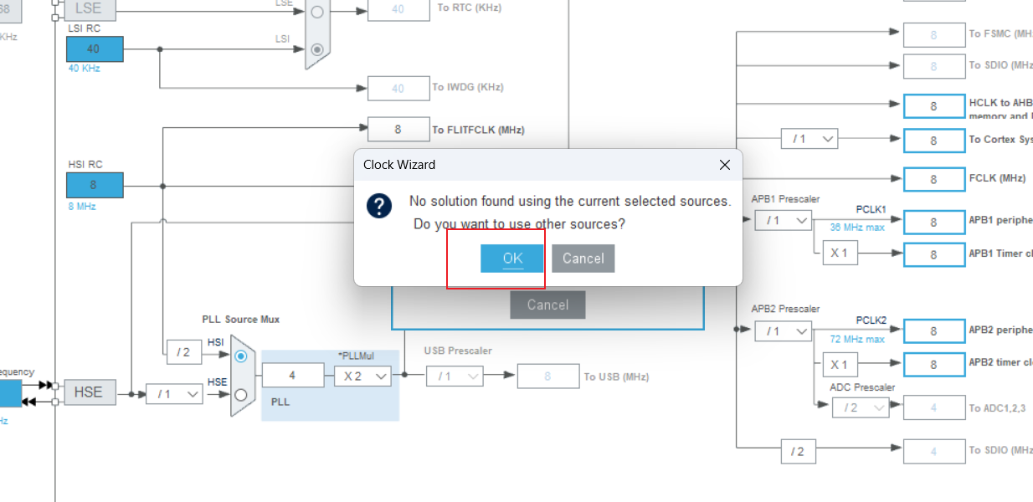This screenshot has height=502, width=1033.
Task: Click the PLL input value field showing 4
Action: point(293,376)
